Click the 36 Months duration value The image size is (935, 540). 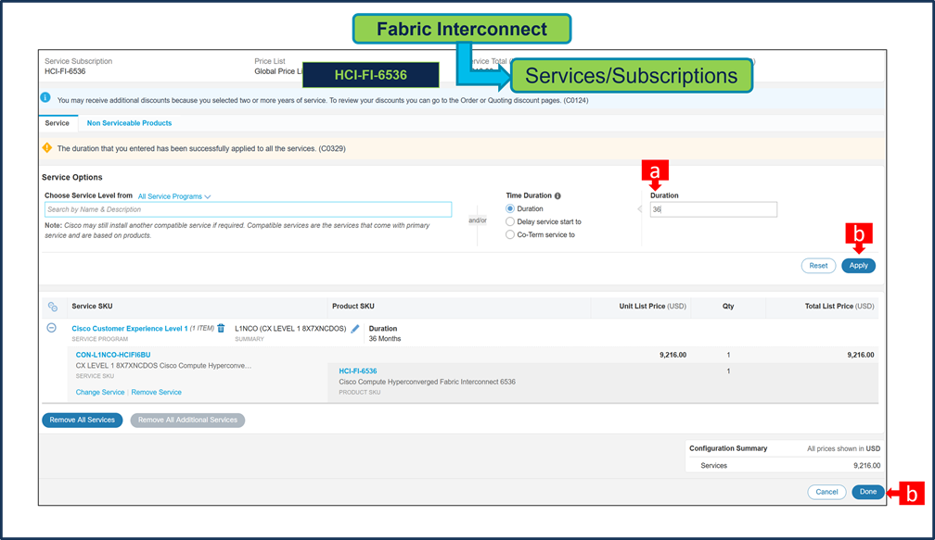385,339
